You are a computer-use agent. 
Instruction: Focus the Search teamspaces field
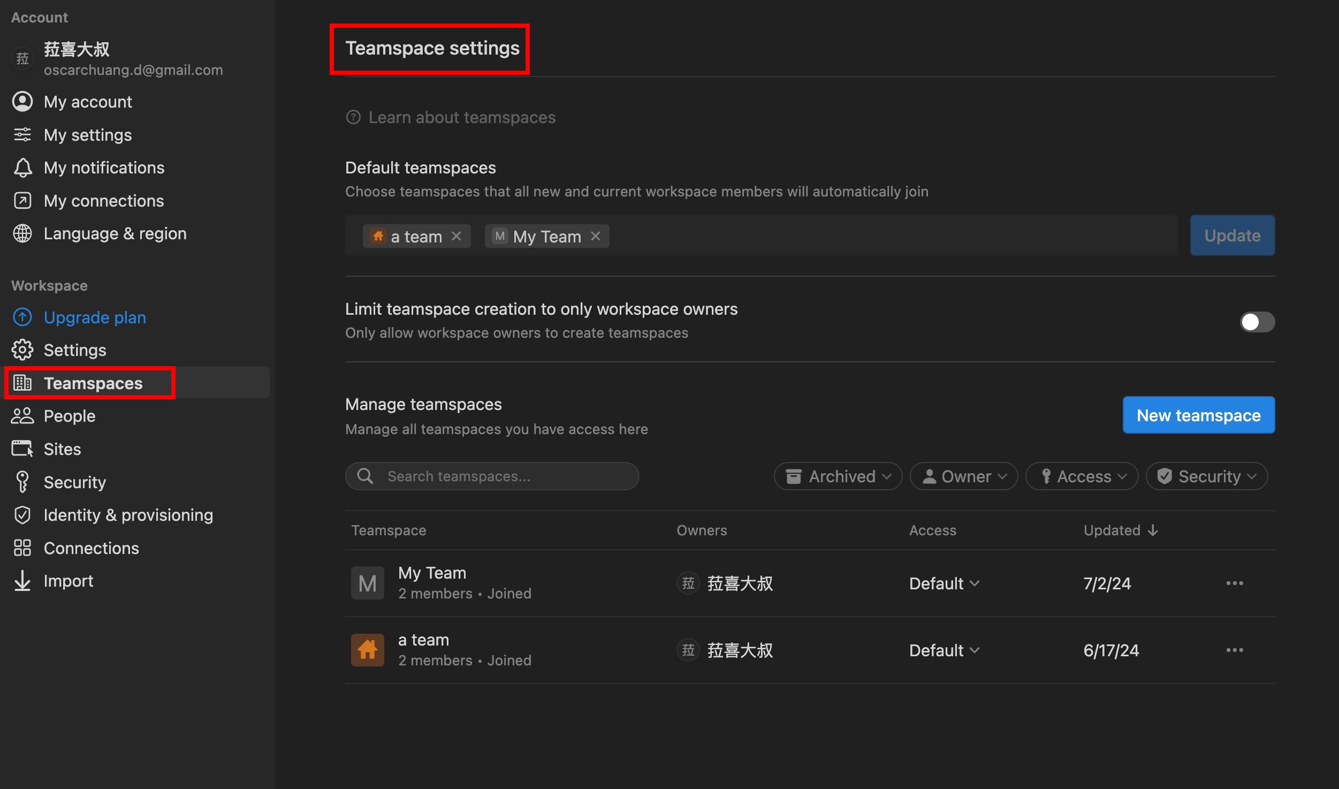point(503,476)
